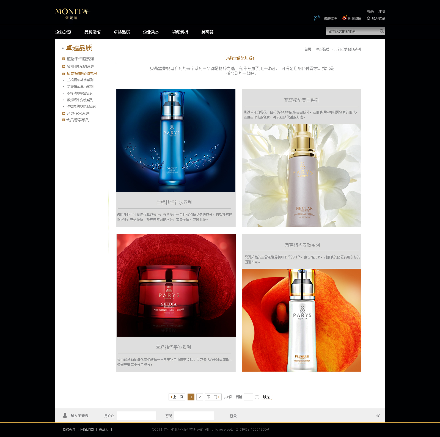The height and width of the screenshot is (437, 440).
Task: Open the 品牌展馆 menu item
Action: click(x=92, y=32)
